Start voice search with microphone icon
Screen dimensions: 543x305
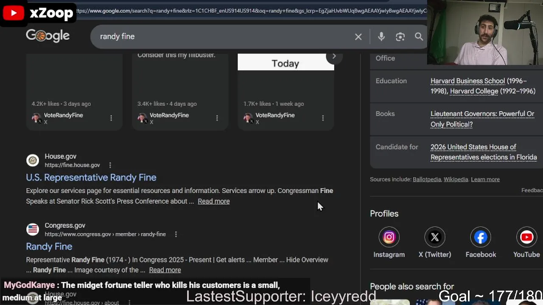point(381,37)
